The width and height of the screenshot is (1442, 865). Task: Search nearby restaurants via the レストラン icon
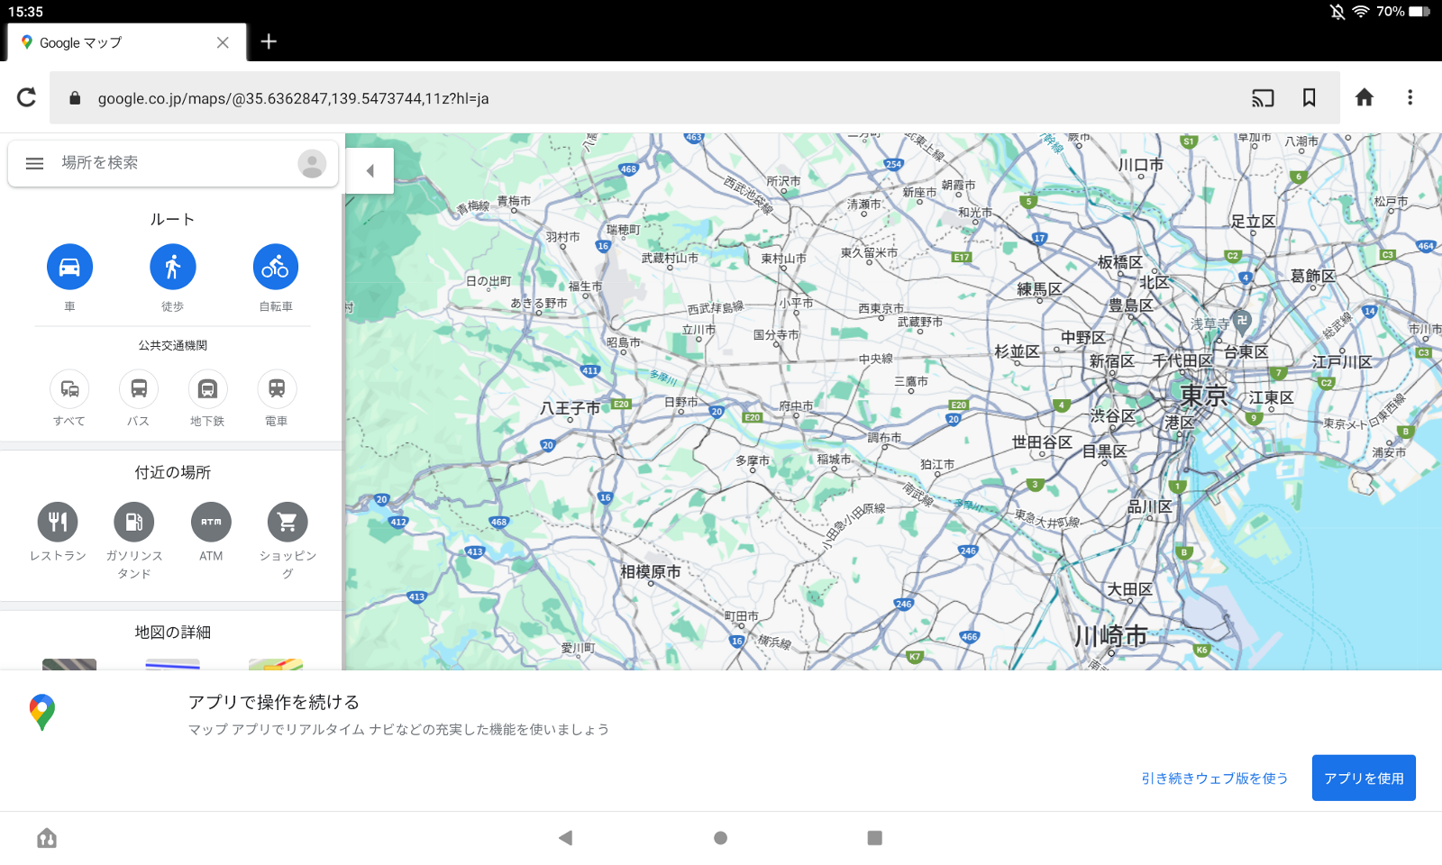(59, 522)
